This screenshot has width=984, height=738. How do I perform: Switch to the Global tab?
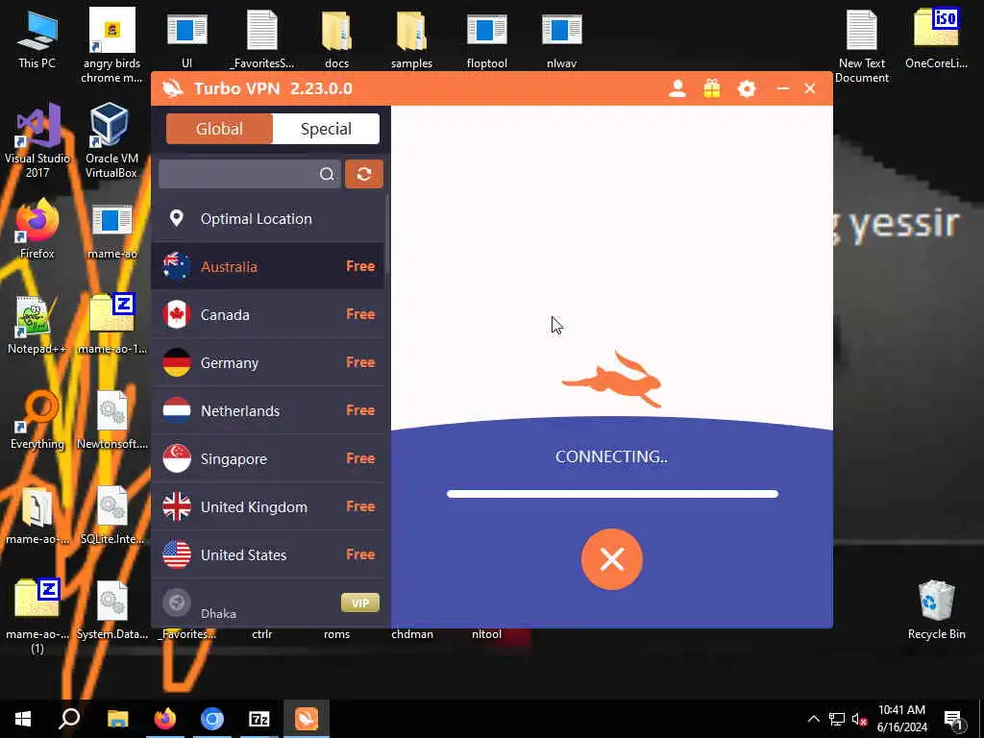click(219, 129)
